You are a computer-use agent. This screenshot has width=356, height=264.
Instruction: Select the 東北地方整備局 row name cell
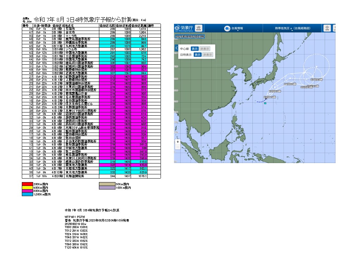[82, 172]
